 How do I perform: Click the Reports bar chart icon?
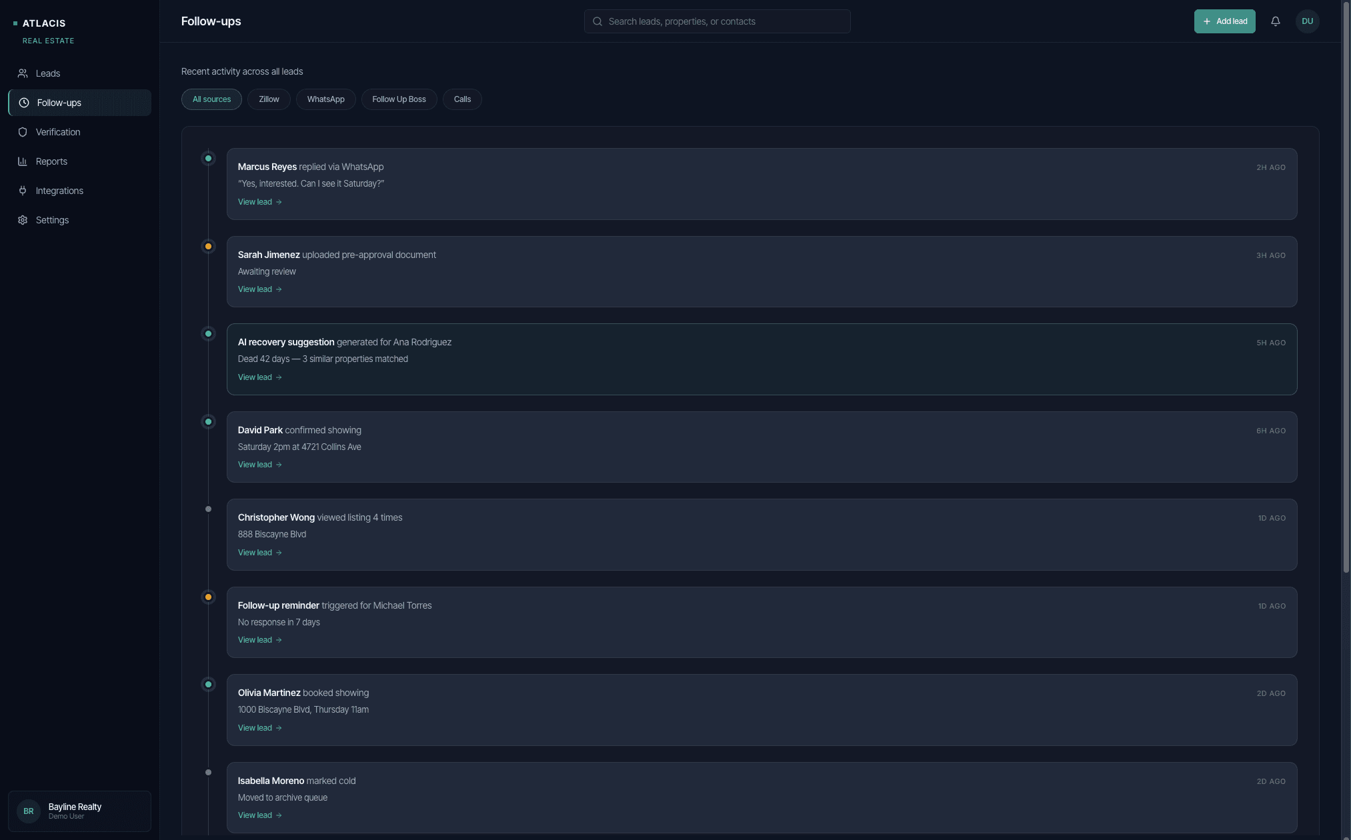pos(23,161)
